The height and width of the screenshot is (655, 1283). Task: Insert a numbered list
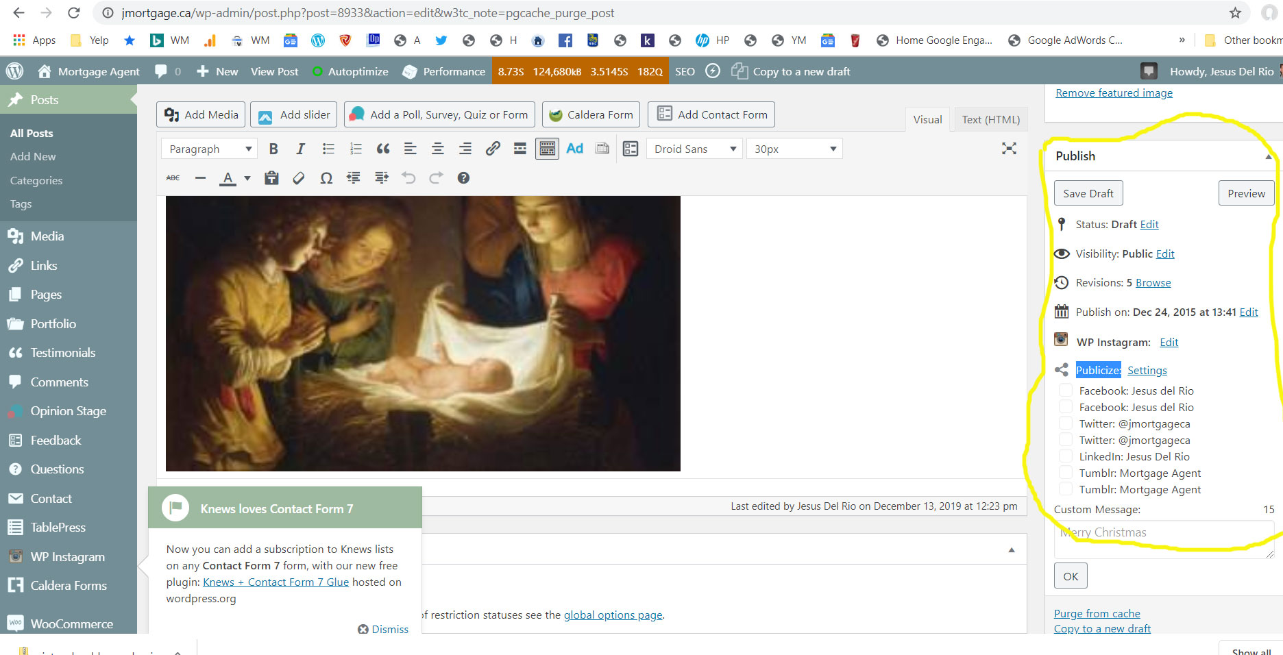(356, 149)
